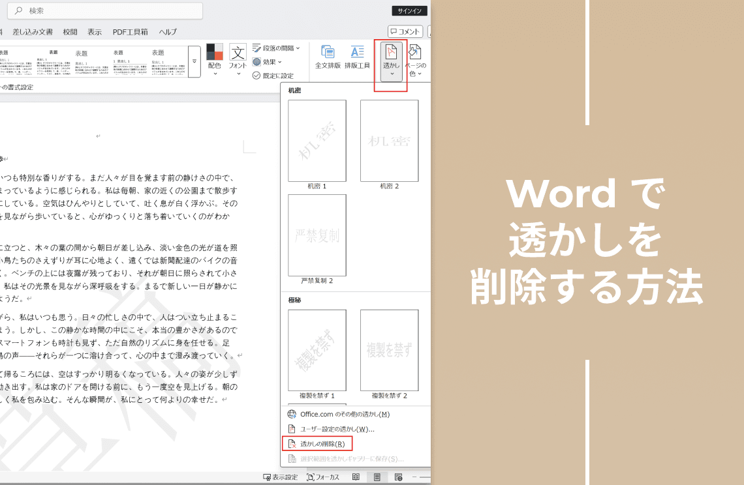Open the 全文排版 layout tool
Viewport: 744px width, 485px height.
(328, 57)
